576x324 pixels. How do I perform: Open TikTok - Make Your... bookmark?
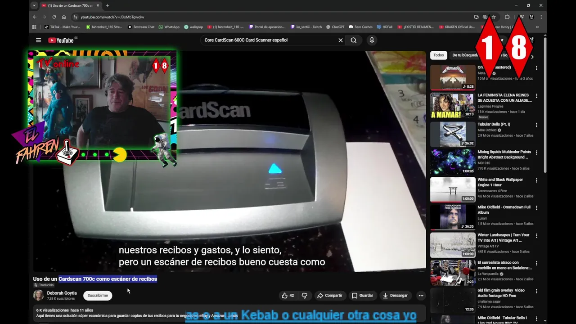pyautogui.click(x=62, y=27)
